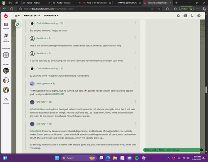The height and width of the screenshot is (162, 208).
Task: Switch to VAMPIRE BLADE DEAD tab
Action: pos(127,3)
